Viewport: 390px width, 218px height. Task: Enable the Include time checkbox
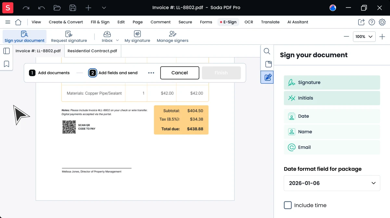(288, 205)
